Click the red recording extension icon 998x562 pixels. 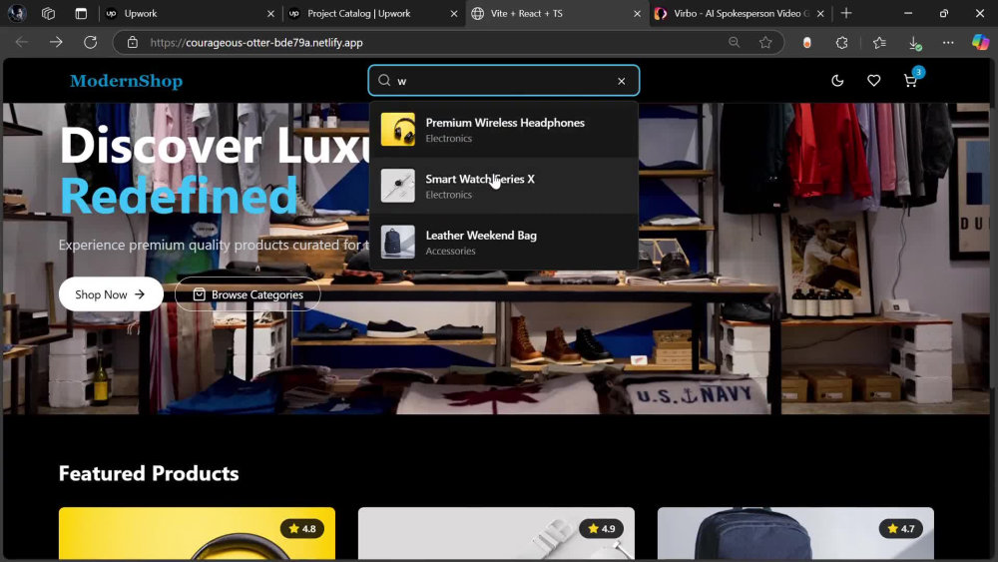[x=807, y=43]
